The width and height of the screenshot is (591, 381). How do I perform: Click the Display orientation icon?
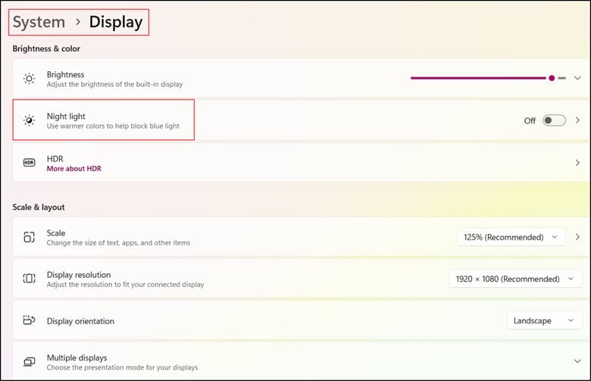tap(29, 320)
